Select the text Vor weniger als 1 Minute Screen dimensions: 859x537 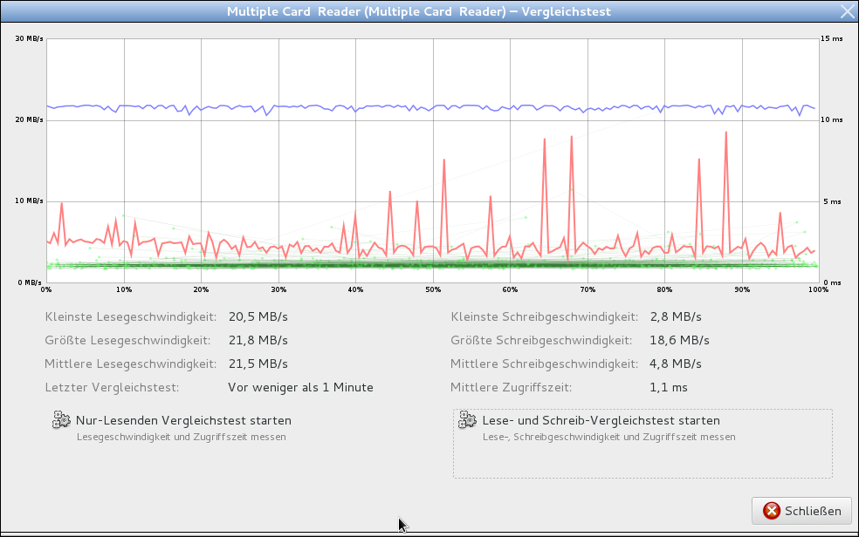[x=300, y=387]
